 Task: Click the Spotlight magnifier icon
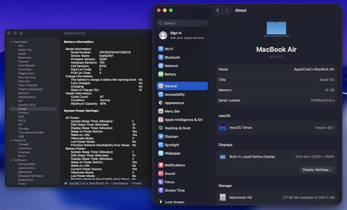coord(161,145)
